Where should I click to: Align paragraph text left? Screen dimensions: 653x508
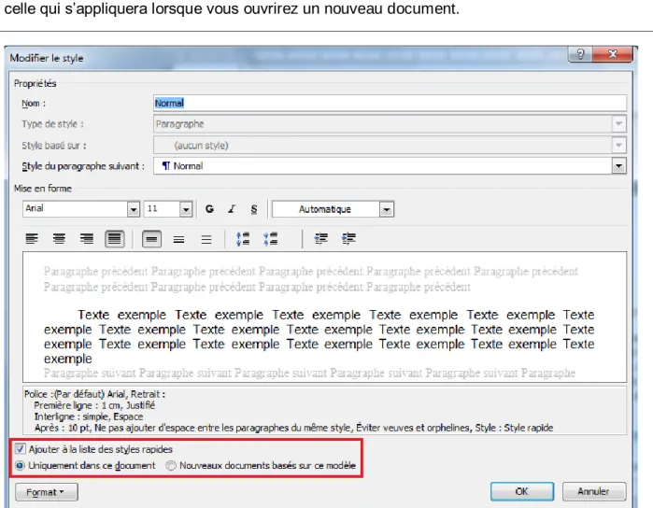tap(32, 239)
